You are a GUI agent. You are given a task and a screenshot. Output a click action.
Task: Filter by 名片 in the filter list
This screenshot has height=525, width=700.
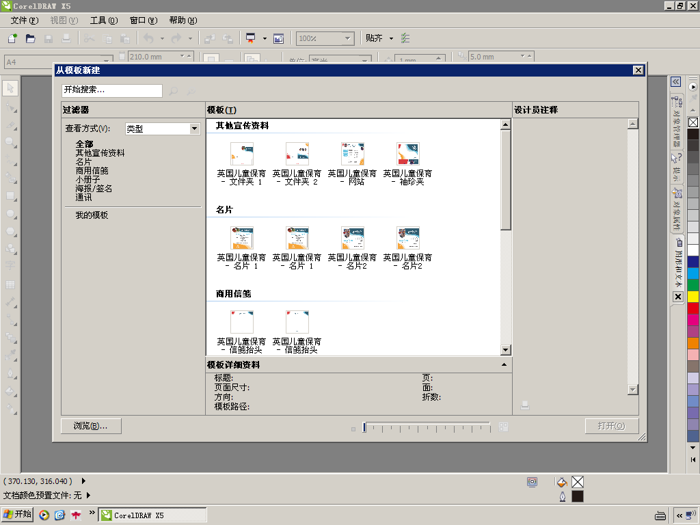[x=83, y=161]
